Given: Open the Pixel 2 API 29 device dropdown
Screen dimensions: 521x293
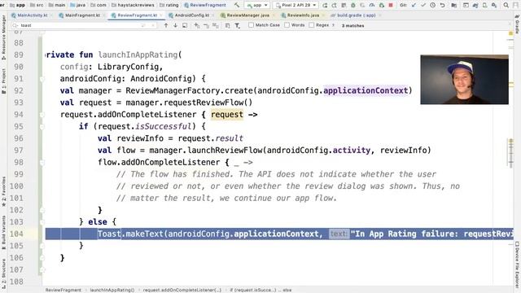Looking at the screenshot, I should [296, 5].
